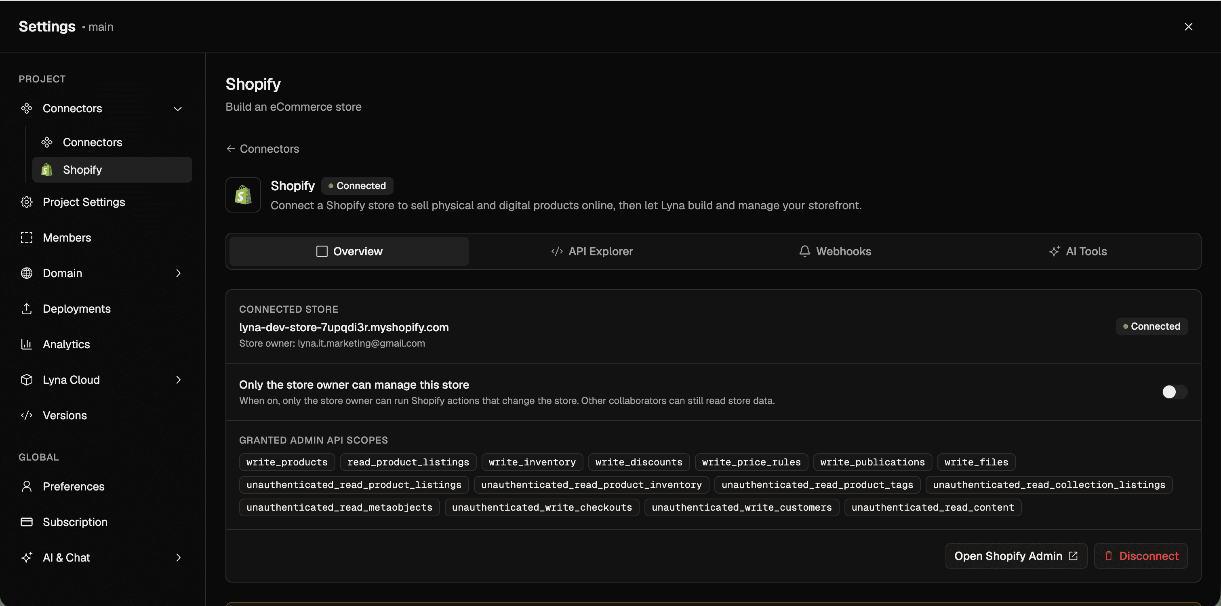The height and width of the screenshot is (606, 1221).
Task: Click the Connectors section diamond icon
Action: (x=27, y=109)
